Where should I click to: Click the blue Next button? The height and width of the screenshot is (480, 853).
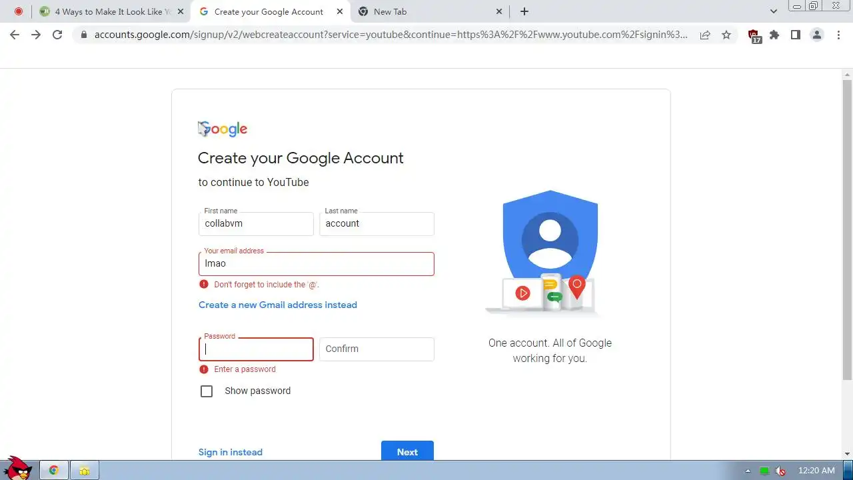coord(407,451)
